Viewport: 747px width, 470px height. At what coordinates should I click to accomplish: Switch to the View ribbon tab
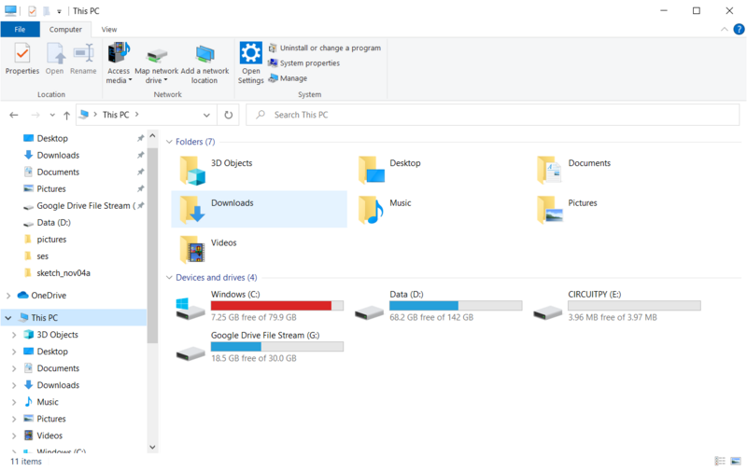pos(108,30)
